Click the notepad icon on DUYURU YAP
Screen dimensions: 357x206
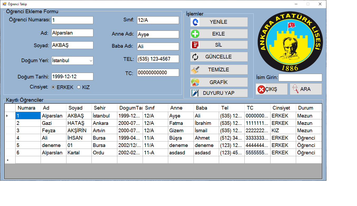(x=195, y=93)
